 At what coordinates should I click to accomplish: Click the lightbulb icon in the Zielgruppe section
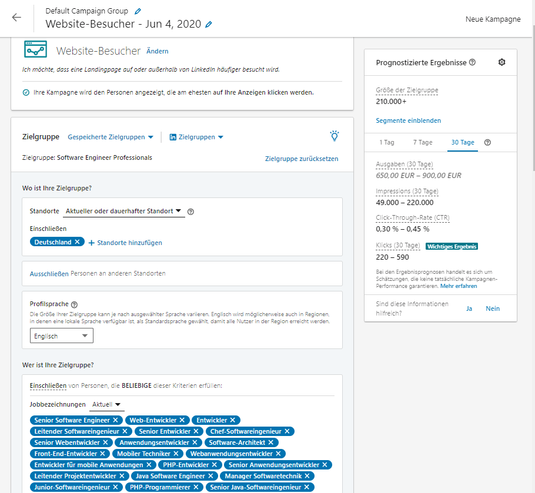334,136
